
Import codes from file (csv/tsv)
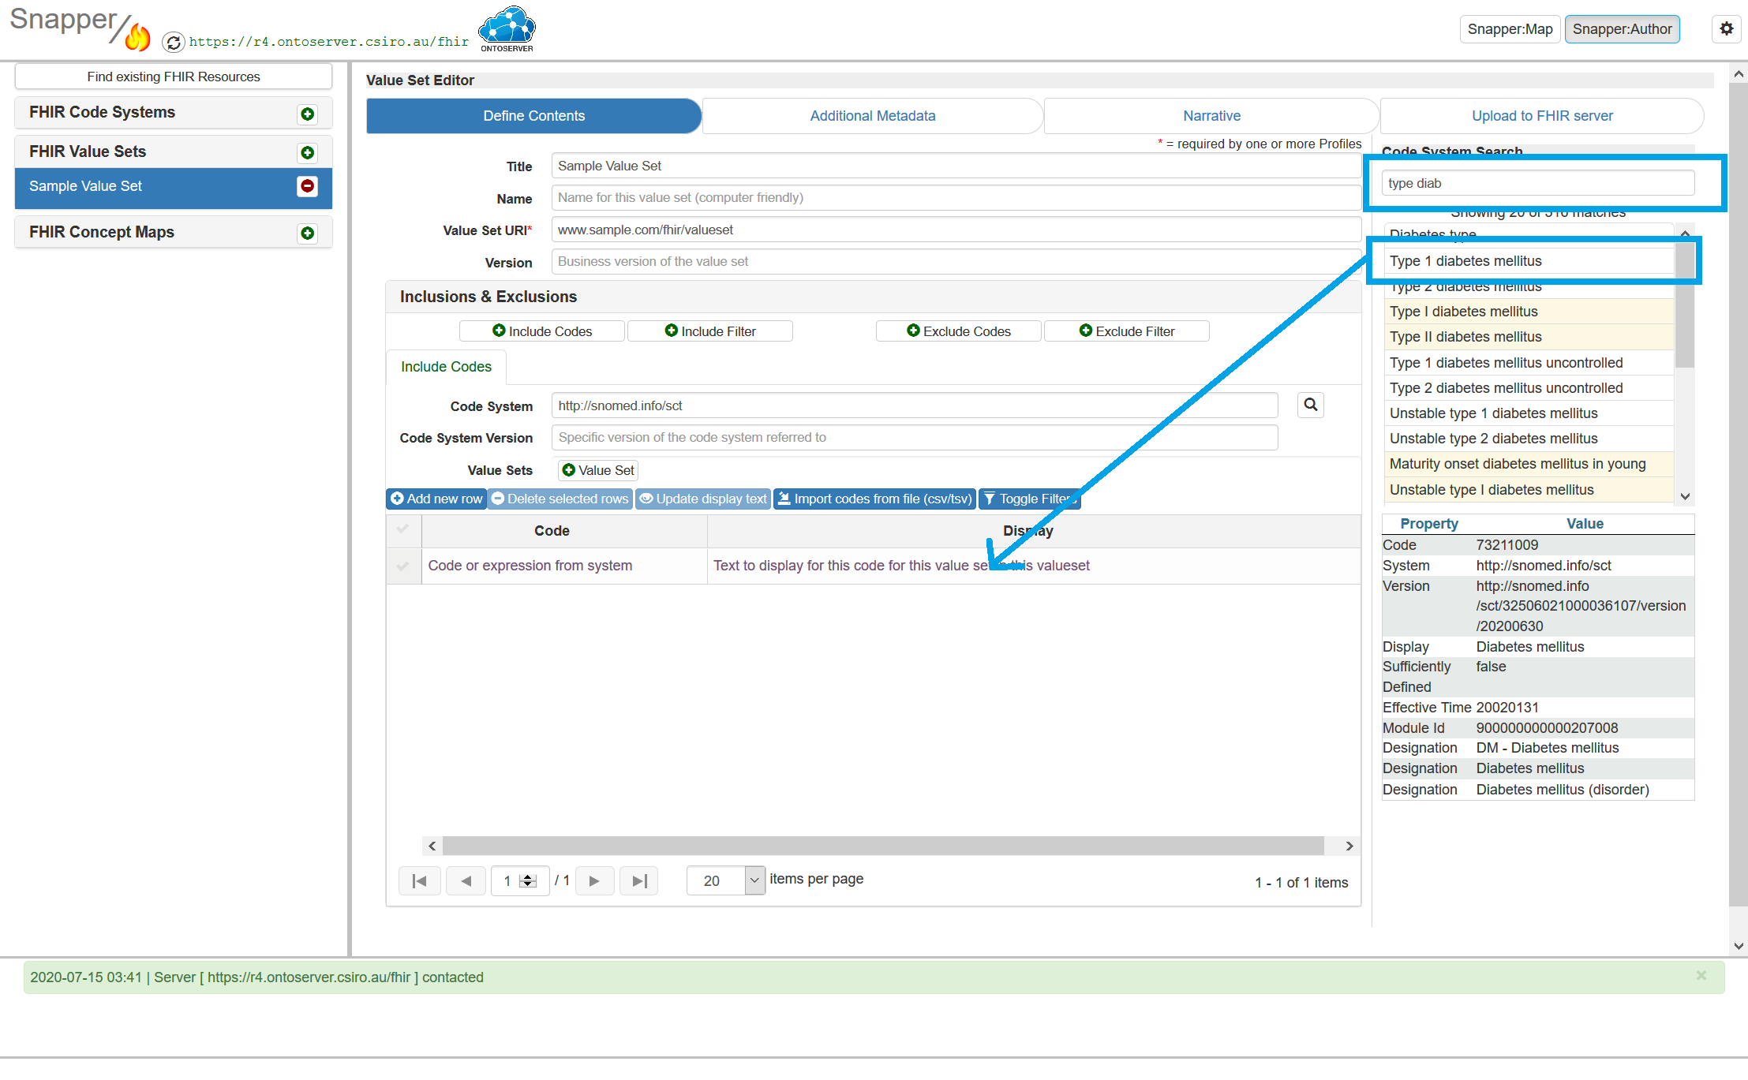[874, 499]
